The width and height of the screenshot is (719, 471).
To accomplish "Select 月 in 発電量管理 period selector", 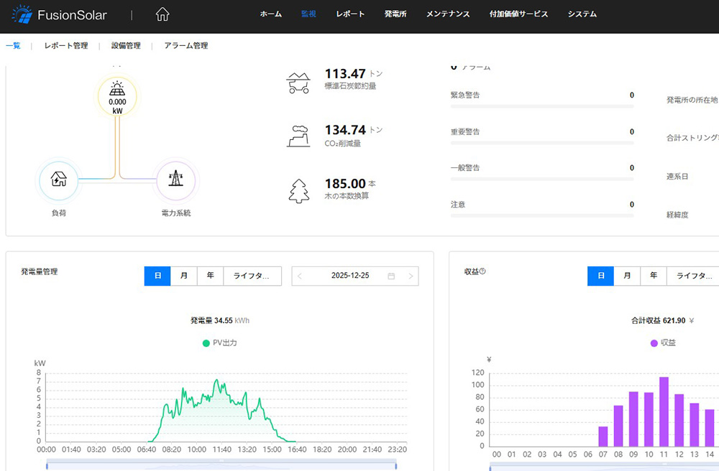I will 184,276.
